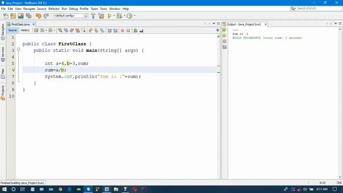The height and width of the screenshot is (193, 343).
Task: Click Find Next Occurrence editor icon
Action: (x=72, y=31)
